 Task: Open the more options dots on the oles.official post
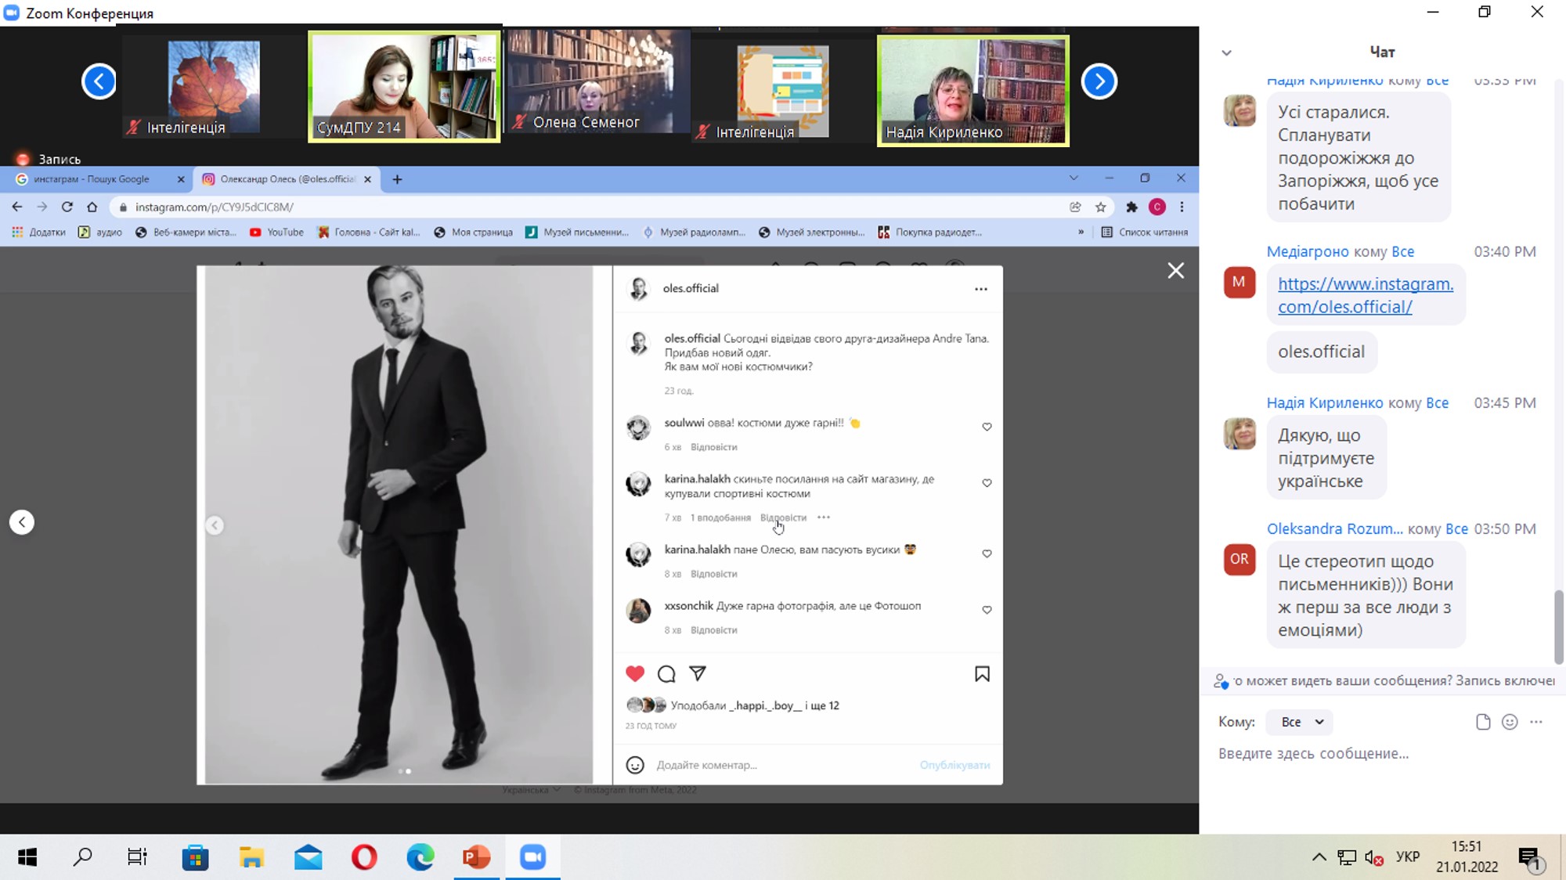(980, 289)
